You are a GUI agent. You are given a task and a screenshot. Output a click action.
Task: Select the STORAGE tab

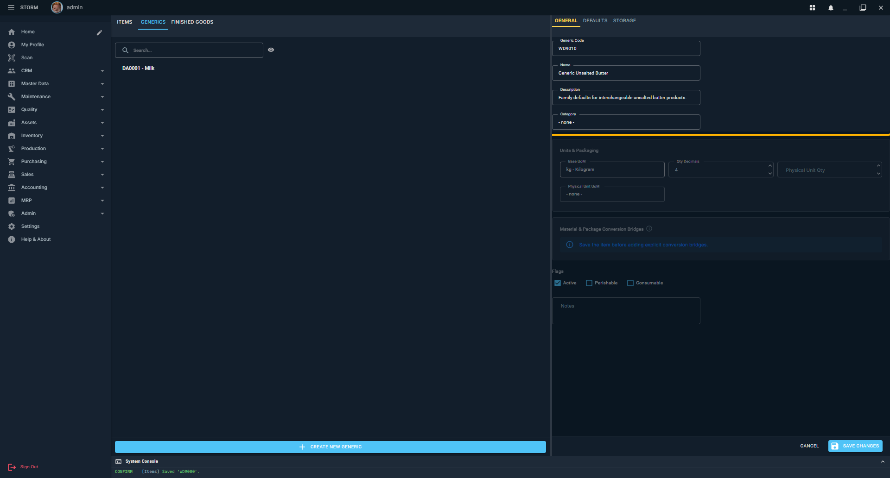624,21
